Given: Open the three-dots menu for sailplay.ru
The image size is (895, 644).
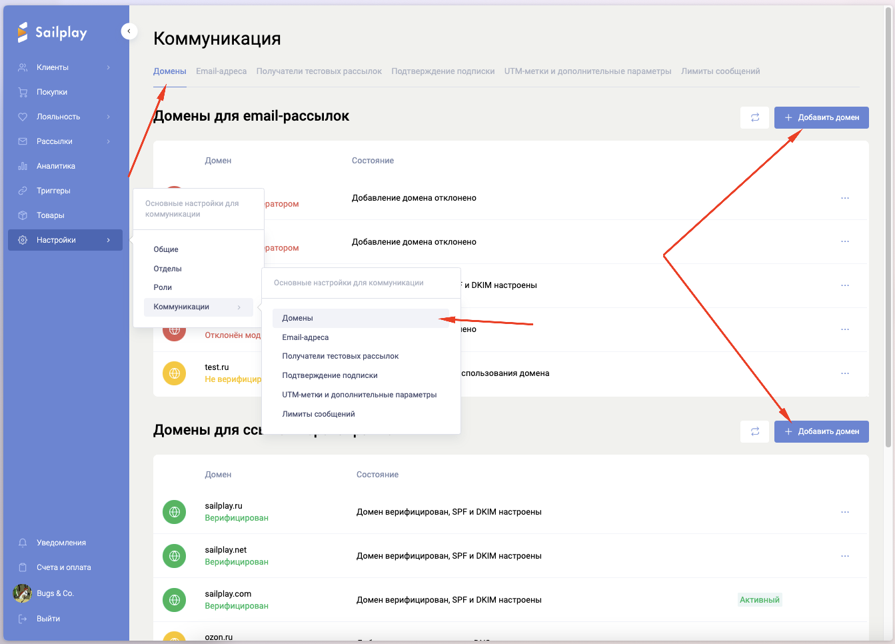Looking at the screenshot, I should tap(844, 512).
